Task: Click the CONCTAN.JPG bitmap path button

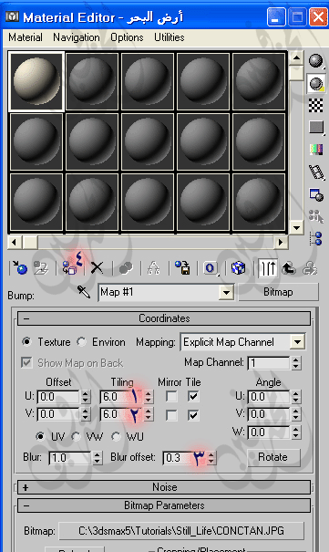Action: point(181,530)
